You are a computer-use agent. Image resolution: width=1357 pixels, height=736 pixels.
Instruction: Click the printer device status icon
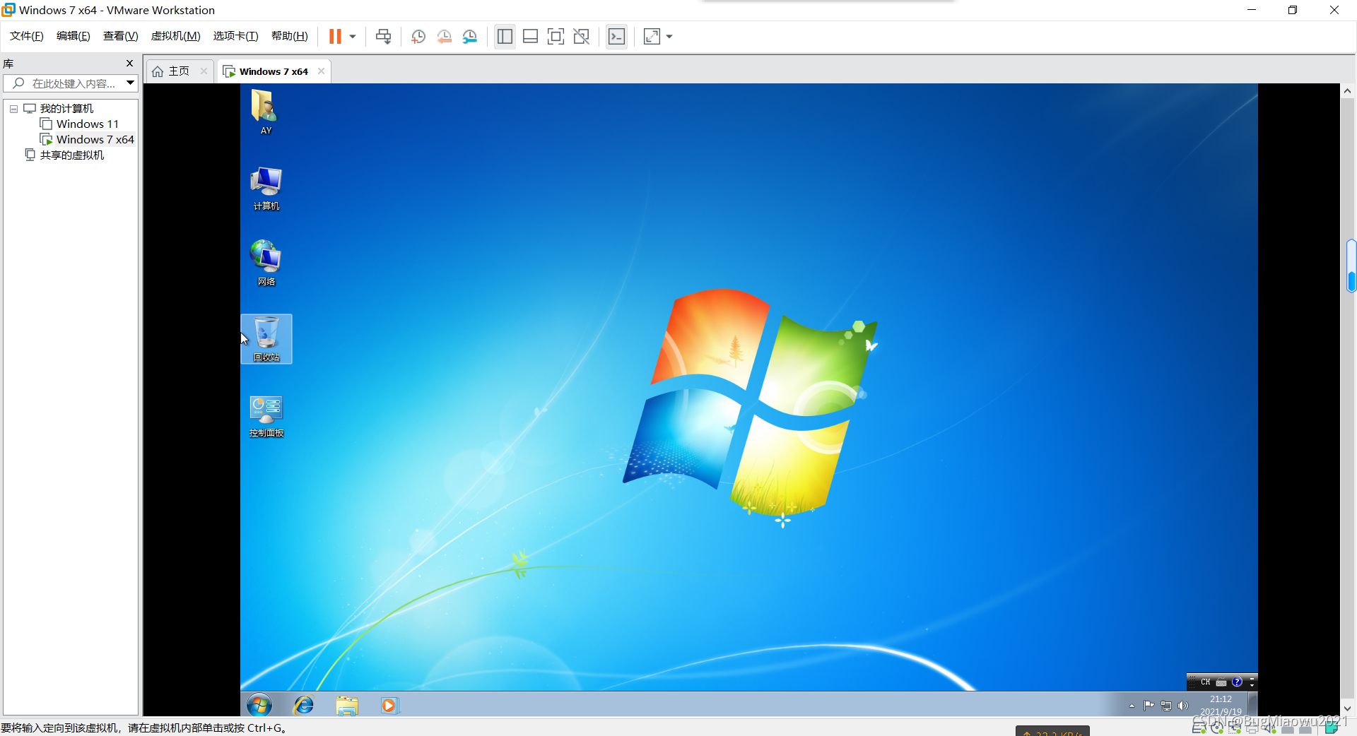click(x=1252, y=728)
